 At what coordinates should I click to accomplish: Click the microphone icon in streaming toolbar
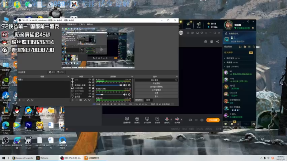(x=167, y=120)
